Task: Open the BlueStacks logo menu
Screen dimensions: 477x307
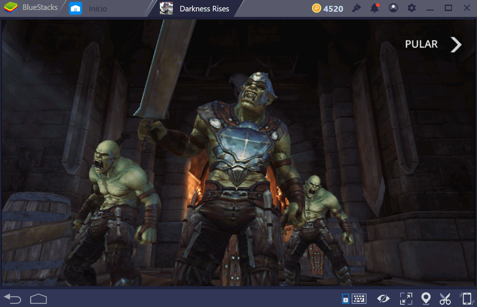Action: click(x=11, y=8)
